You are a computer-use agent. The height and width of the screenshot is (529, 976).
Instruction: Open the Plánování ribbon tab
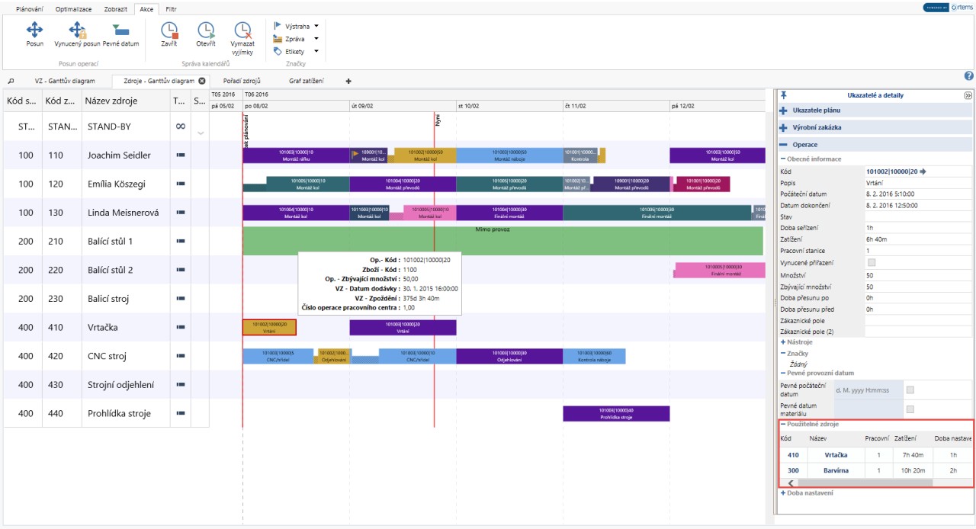pyautogui.click(x=30, y=9)
